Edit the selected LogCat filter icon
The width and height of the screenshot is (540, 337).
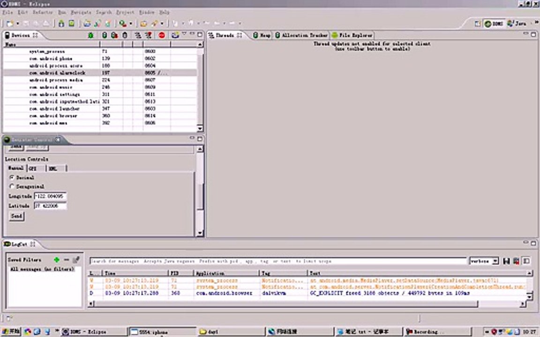(x=76, y=260)
